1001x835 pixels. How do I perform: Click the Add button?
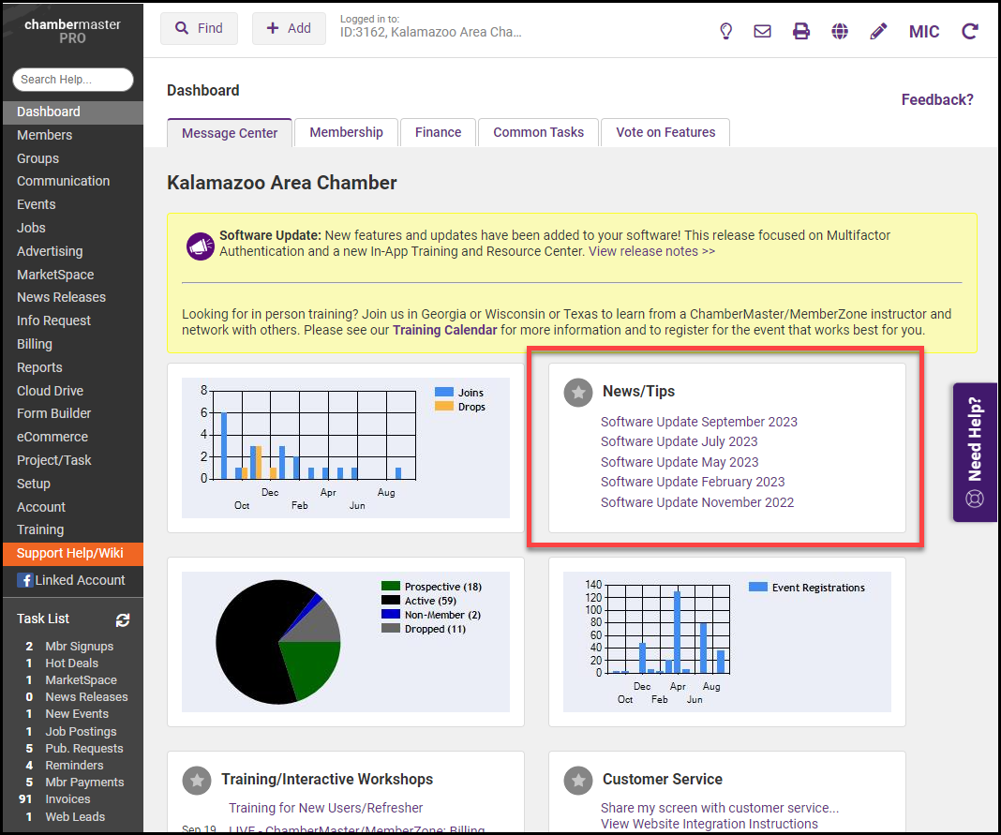coord(289,28)
